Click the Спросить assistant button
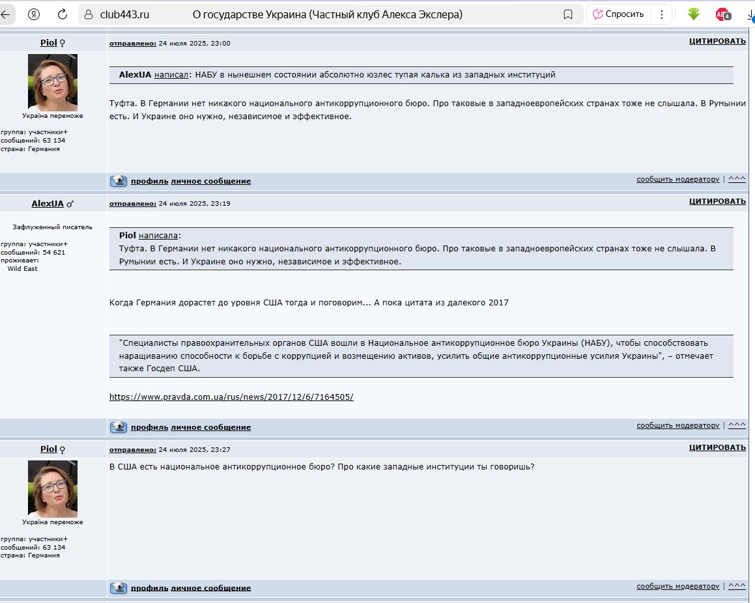This screenshot has width=755, height=603. click(618, 14)
